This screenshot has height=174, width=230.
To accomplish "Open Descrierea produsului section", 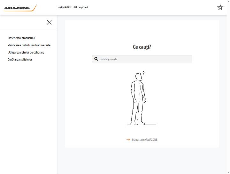I will click(x=21, y=38).
